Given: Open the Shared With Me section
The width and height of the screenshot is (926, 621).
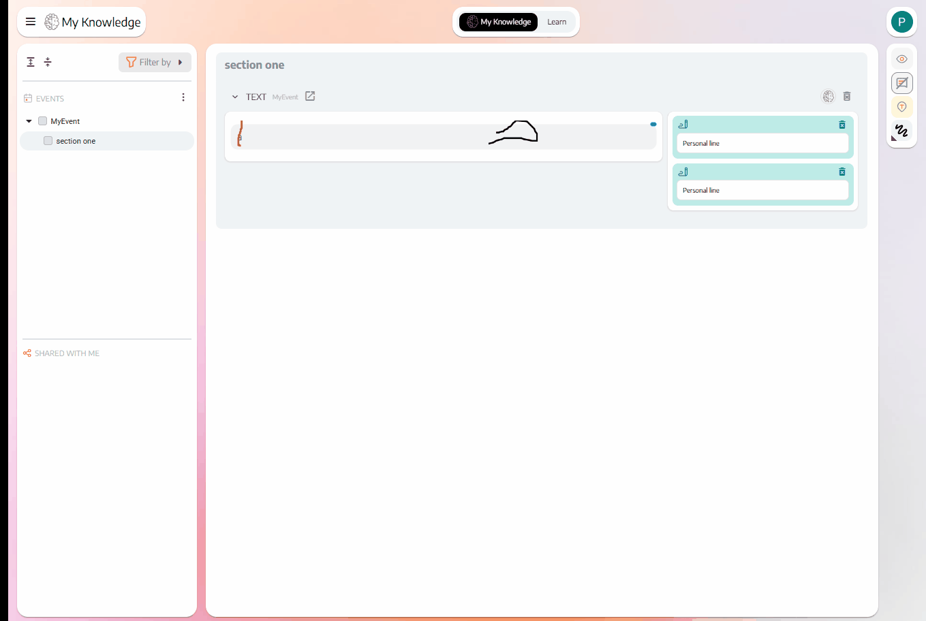Looking at the screenshot, I should 67,353.
